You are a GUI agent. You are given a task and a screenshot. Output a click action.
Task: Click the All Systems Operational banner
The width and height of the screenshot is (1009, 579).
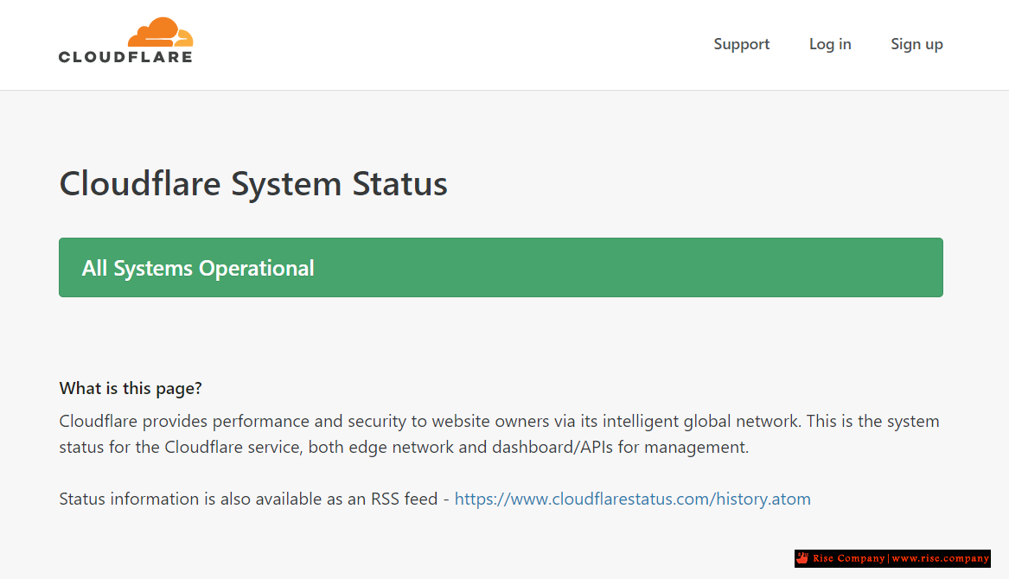click(501, 268)
